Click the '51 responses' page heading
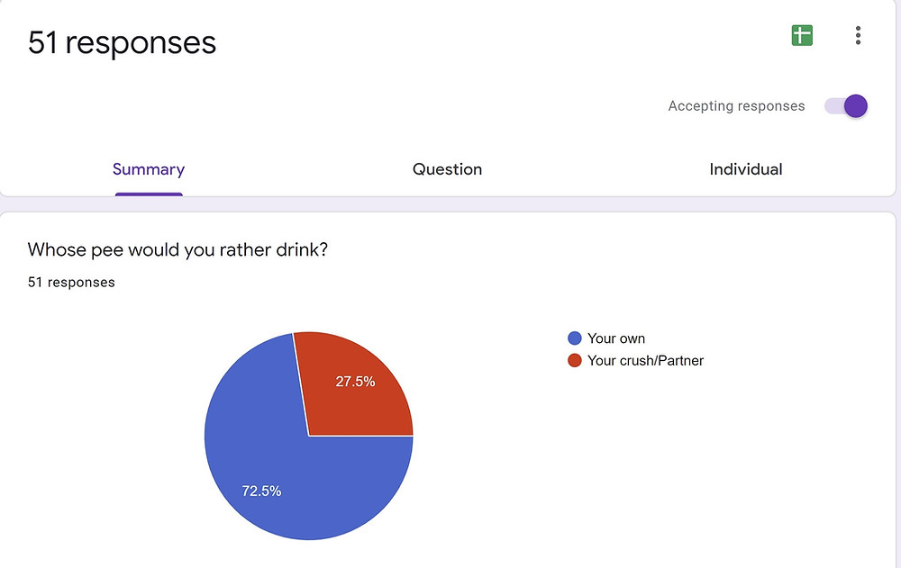Screen dimensions: 901x568 click(122, 42)
